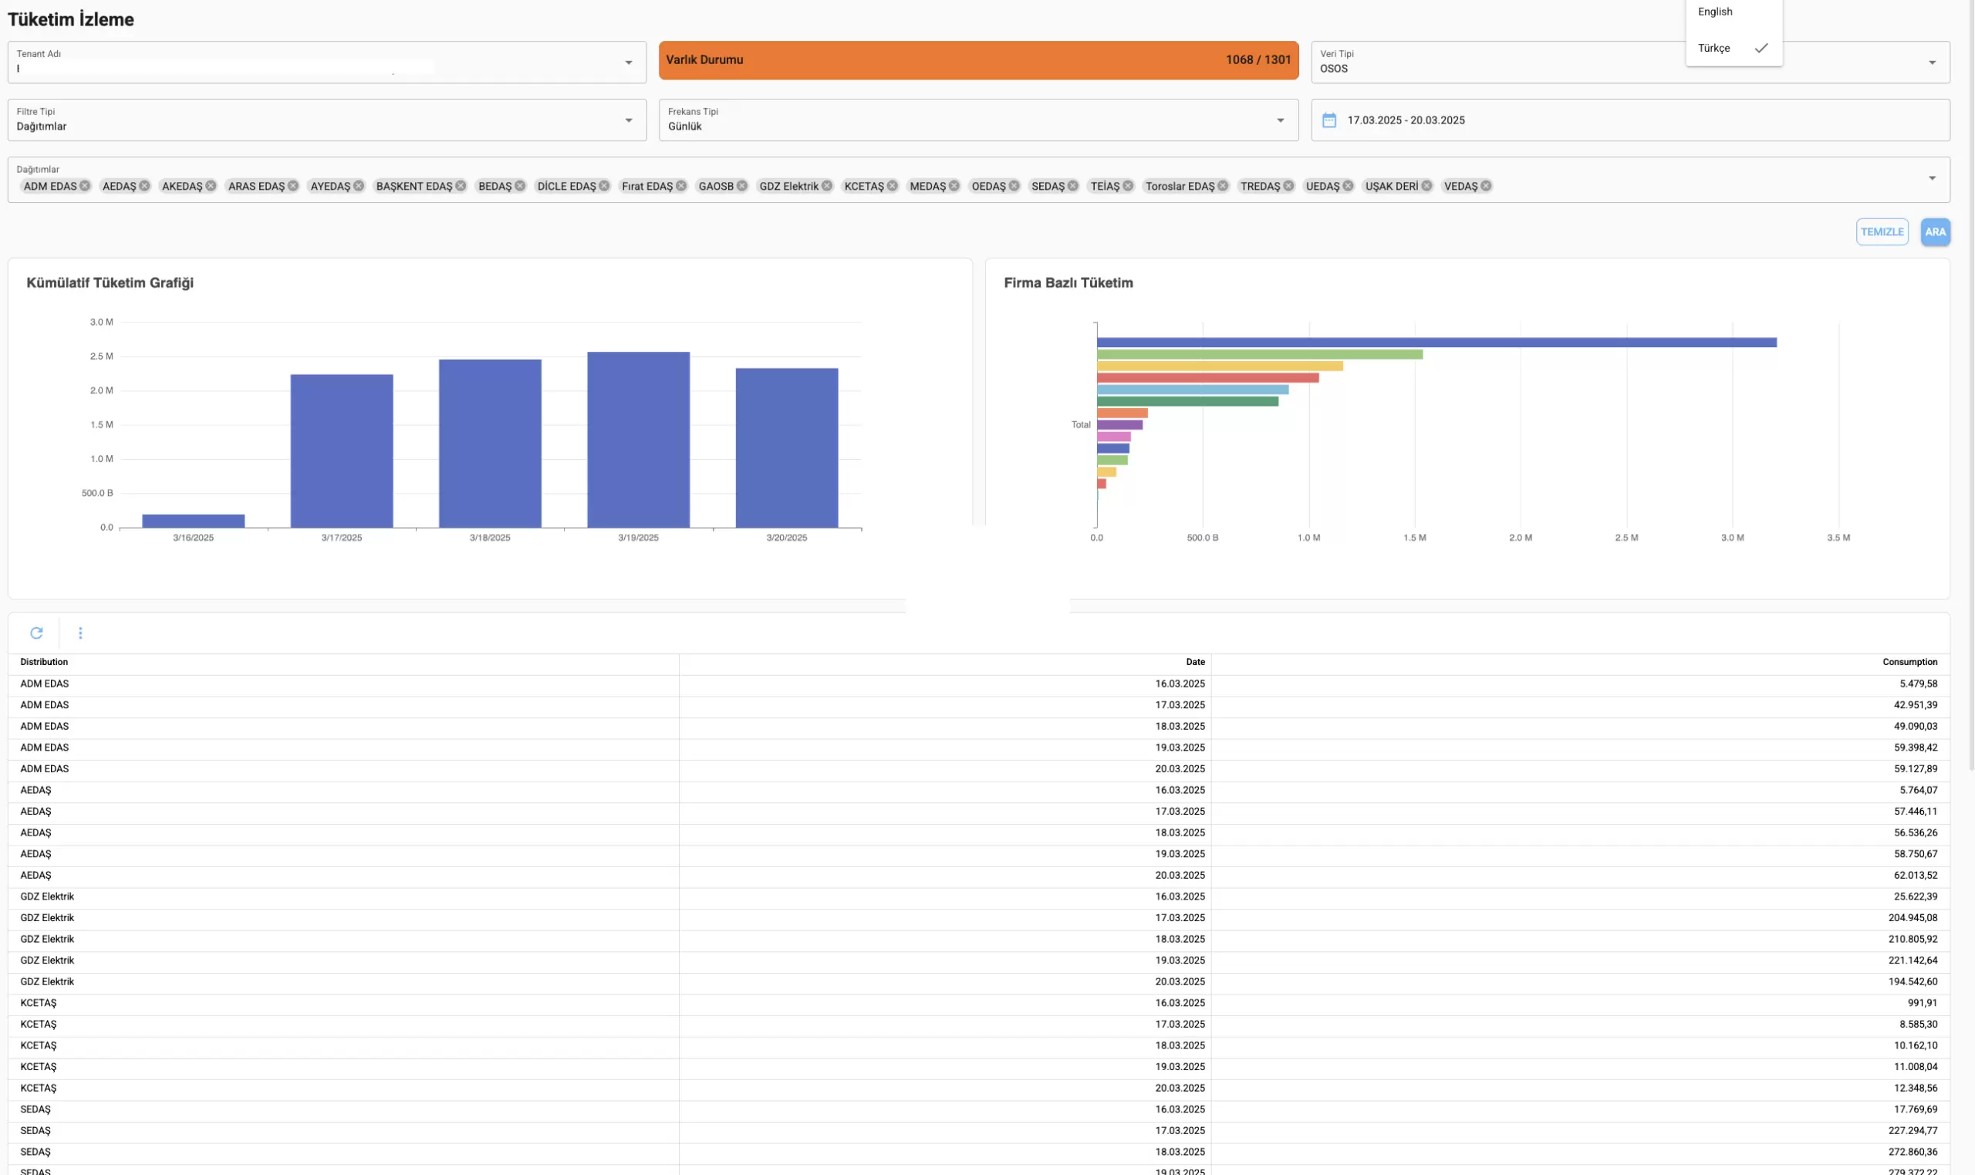
Task: Remove the KCETAŞ chip
Action: (892, 186)
